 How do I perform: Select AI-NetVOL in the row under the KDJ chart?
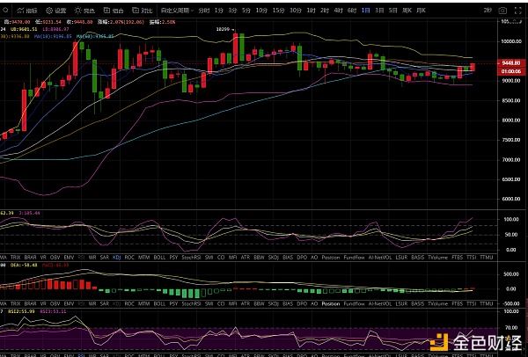tap(380, 258)
